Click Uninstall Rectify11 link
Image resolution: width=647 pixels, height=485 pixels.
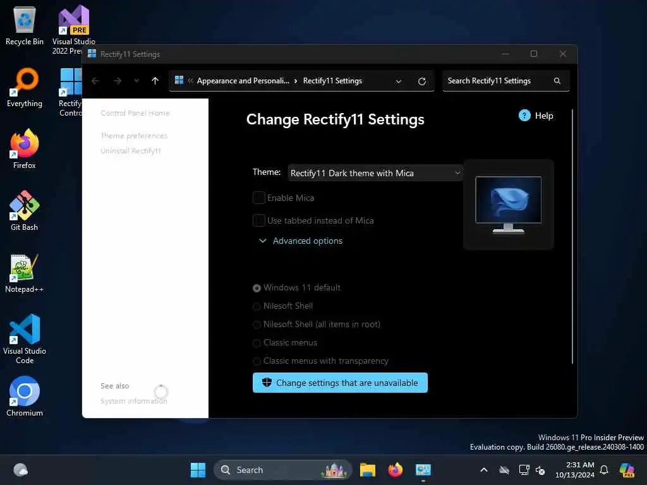click(x=131, y=151)
